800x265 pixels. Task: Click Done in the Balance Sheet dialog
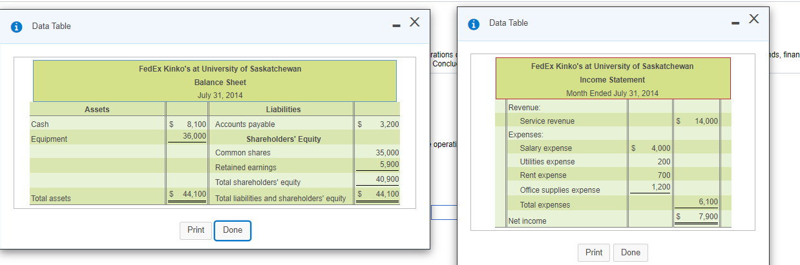click(233, 230)
